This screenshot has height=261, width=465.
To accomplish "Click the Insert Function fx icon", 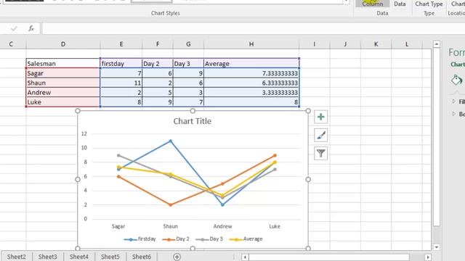I will (x=31, y=29).
